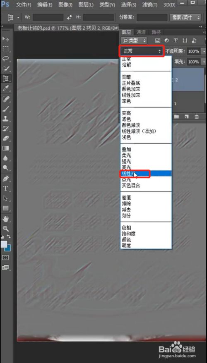Reset default foreground and background colors
Screen dimensions: 207x363
pos(2,236)
